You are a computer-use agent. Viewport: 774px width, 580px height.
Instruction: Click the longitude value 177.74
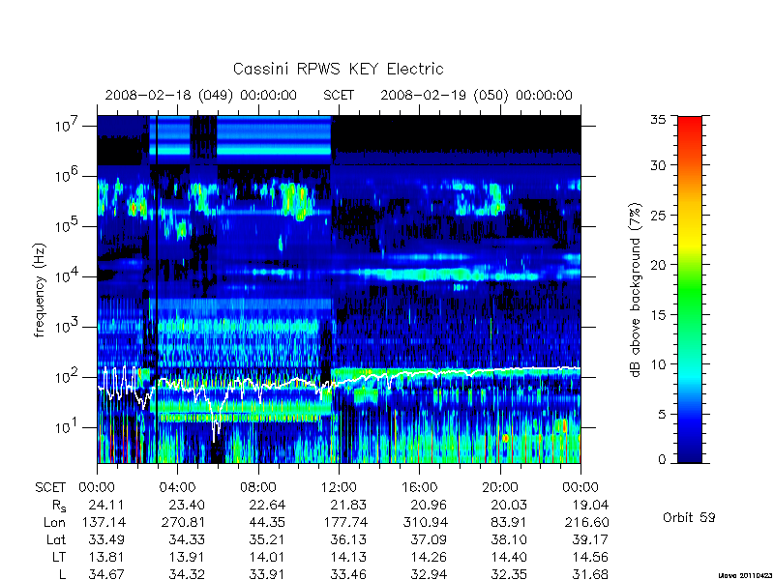(345, 522)
